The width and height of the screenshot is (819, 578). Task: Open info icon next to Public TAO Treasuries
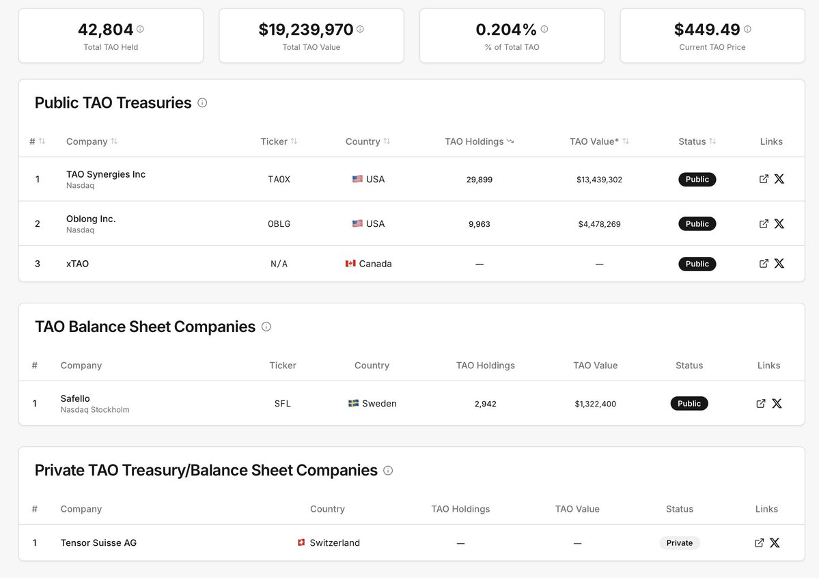point(202,103)
